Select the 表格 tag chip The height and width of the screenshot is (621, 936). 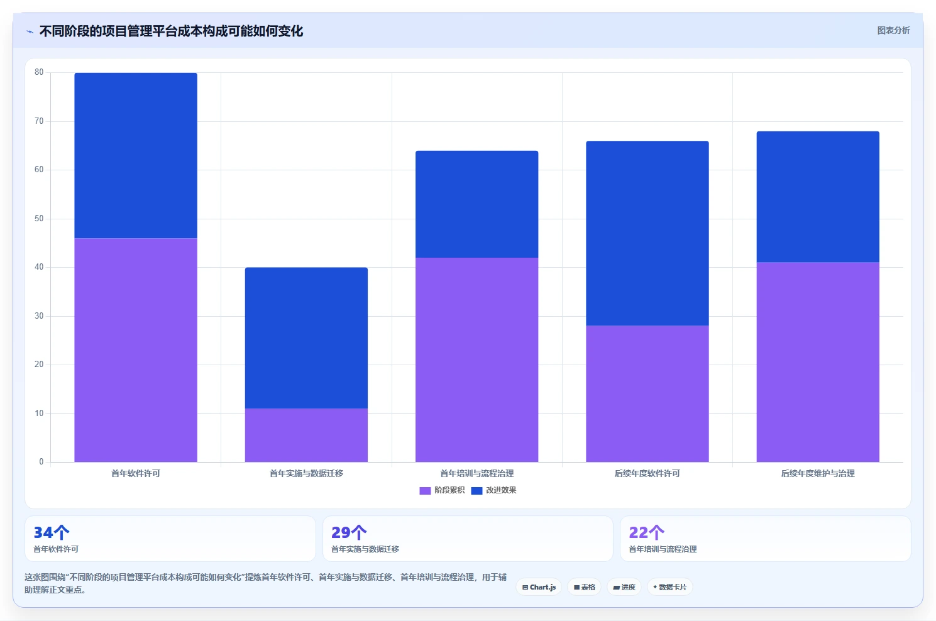(x=584, y=587)
